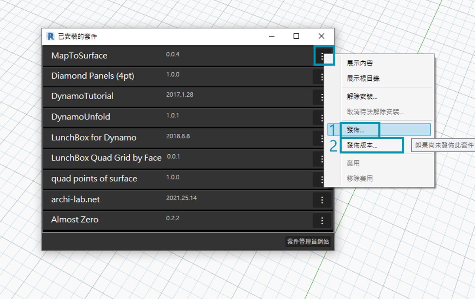Open the 套件管理員網站 link button
The image size is (475, 299).
[308, 242]
